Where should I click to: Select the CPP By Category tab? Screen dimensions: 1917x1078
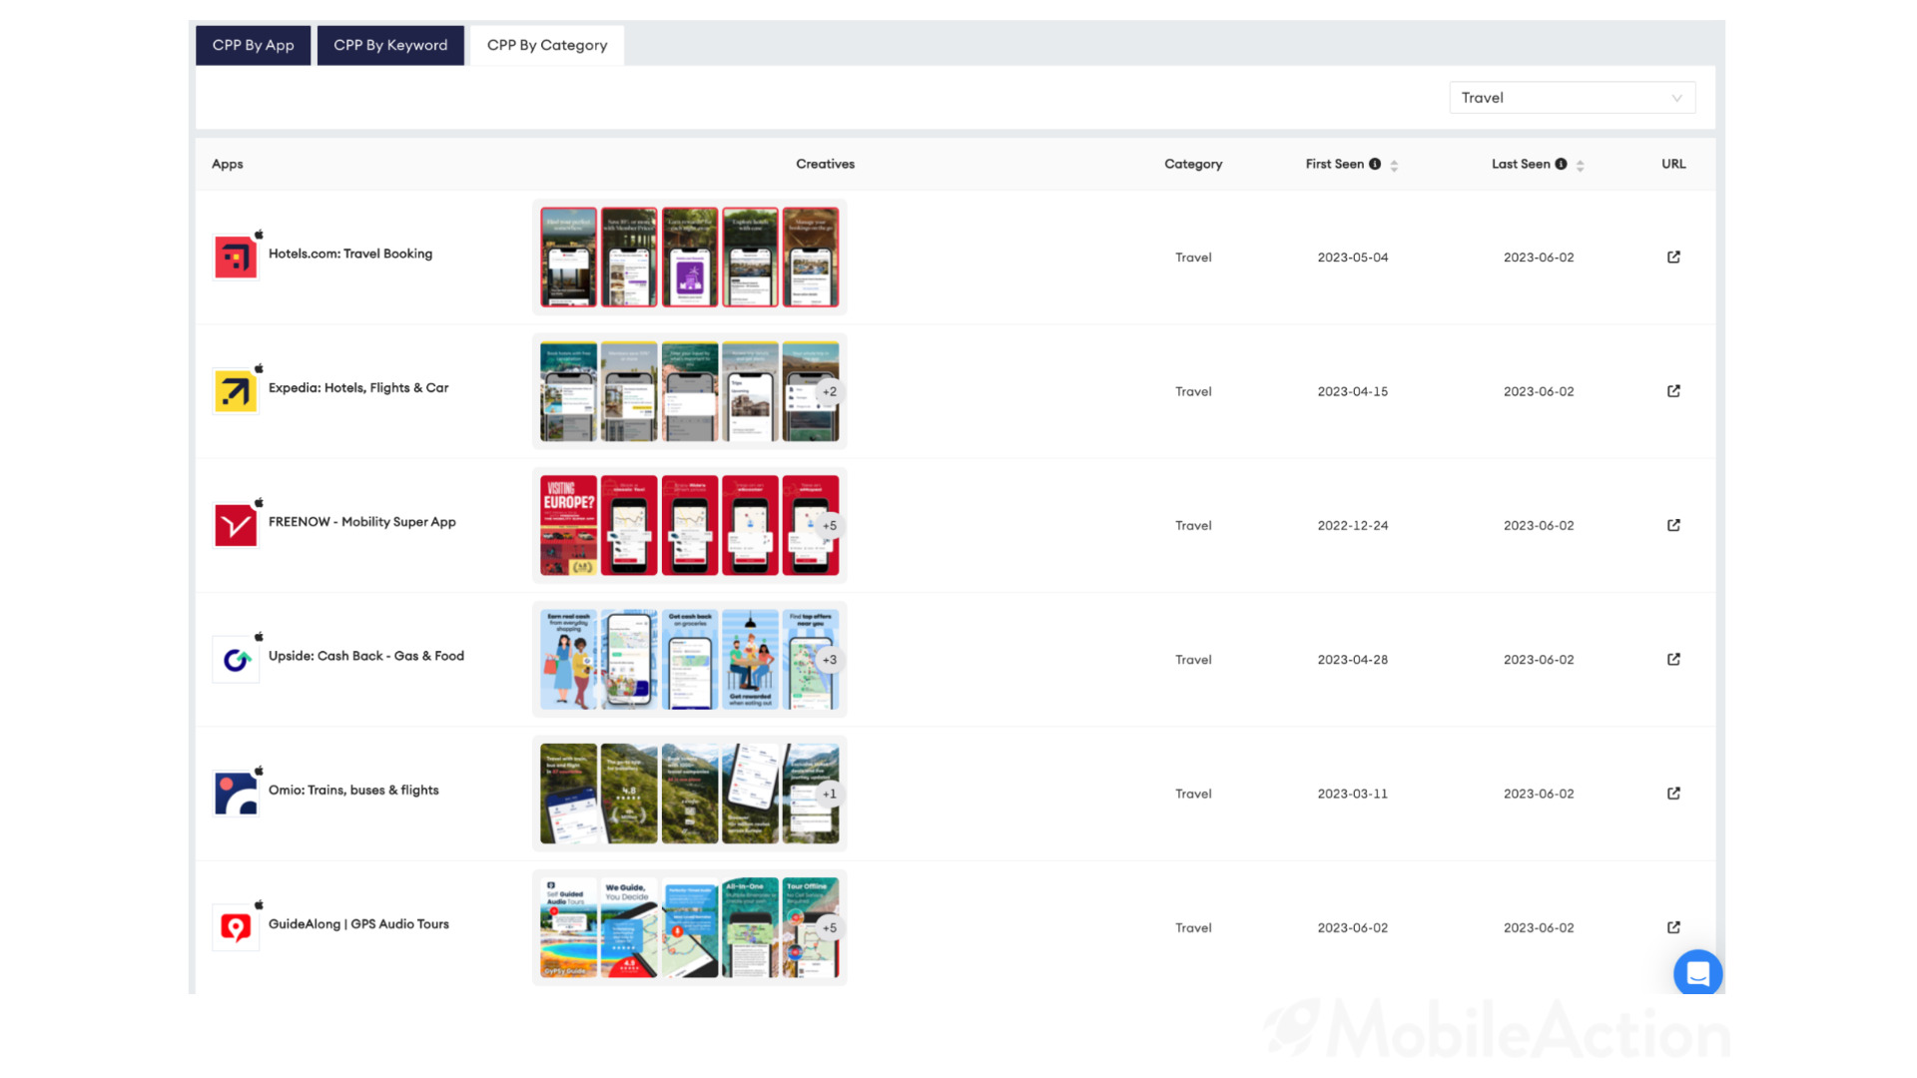click(x=547, y=45)
